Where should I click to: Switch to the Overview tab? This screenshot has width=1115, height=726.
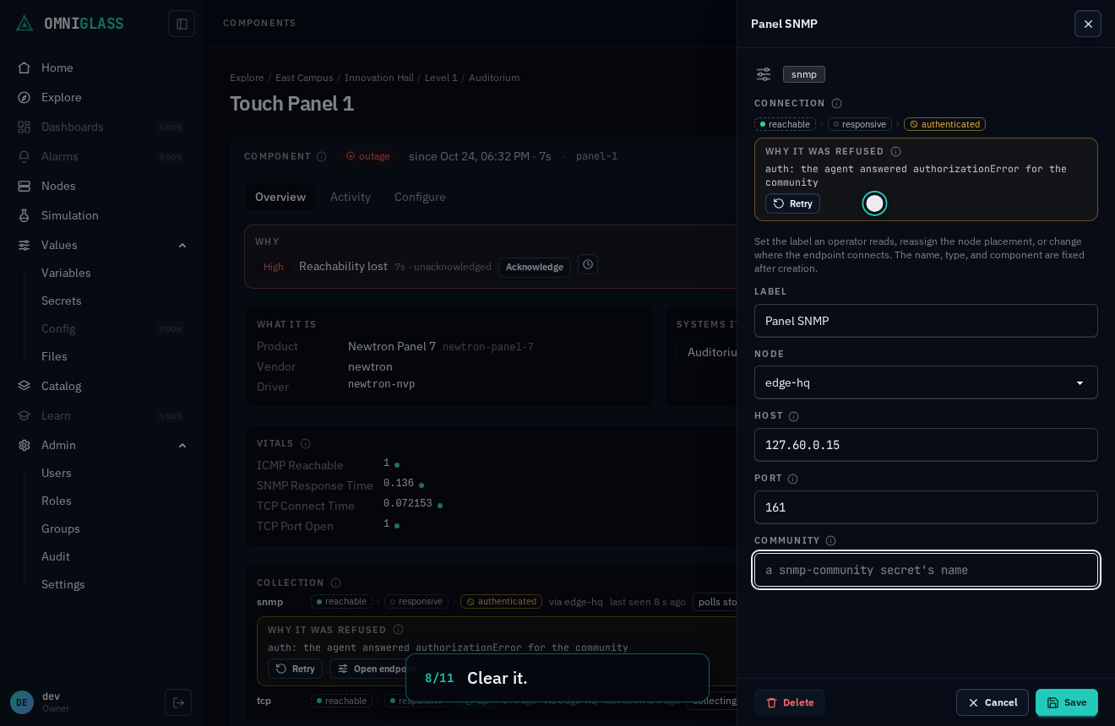tap(280, 197)
